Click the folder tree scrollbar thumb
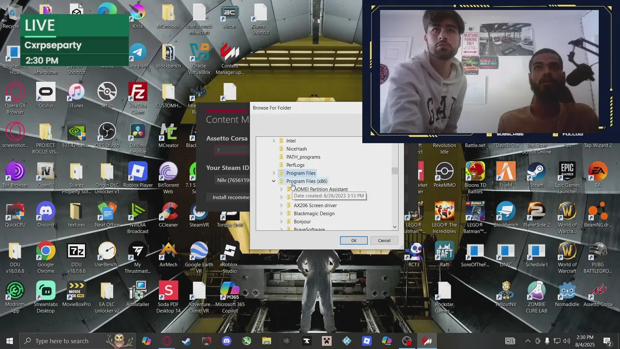This screenshot has width=620, height=349. [x=395, y=170]
